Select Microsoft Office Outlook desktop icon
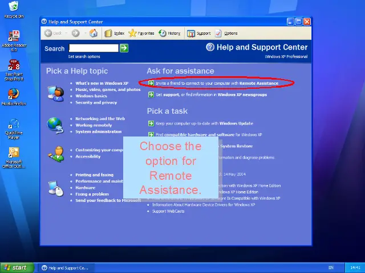 (x=14, y=158)
